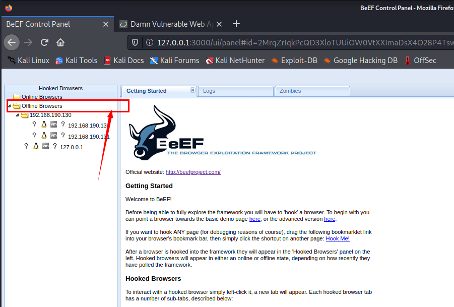
Task: Click the 'Hook Me!' bookmarklet link
Action: tap(338, 238)
